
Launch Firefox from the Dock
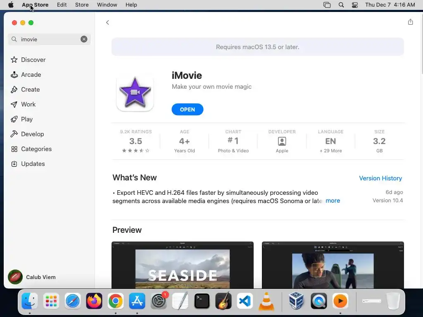(x=94, y=301)
